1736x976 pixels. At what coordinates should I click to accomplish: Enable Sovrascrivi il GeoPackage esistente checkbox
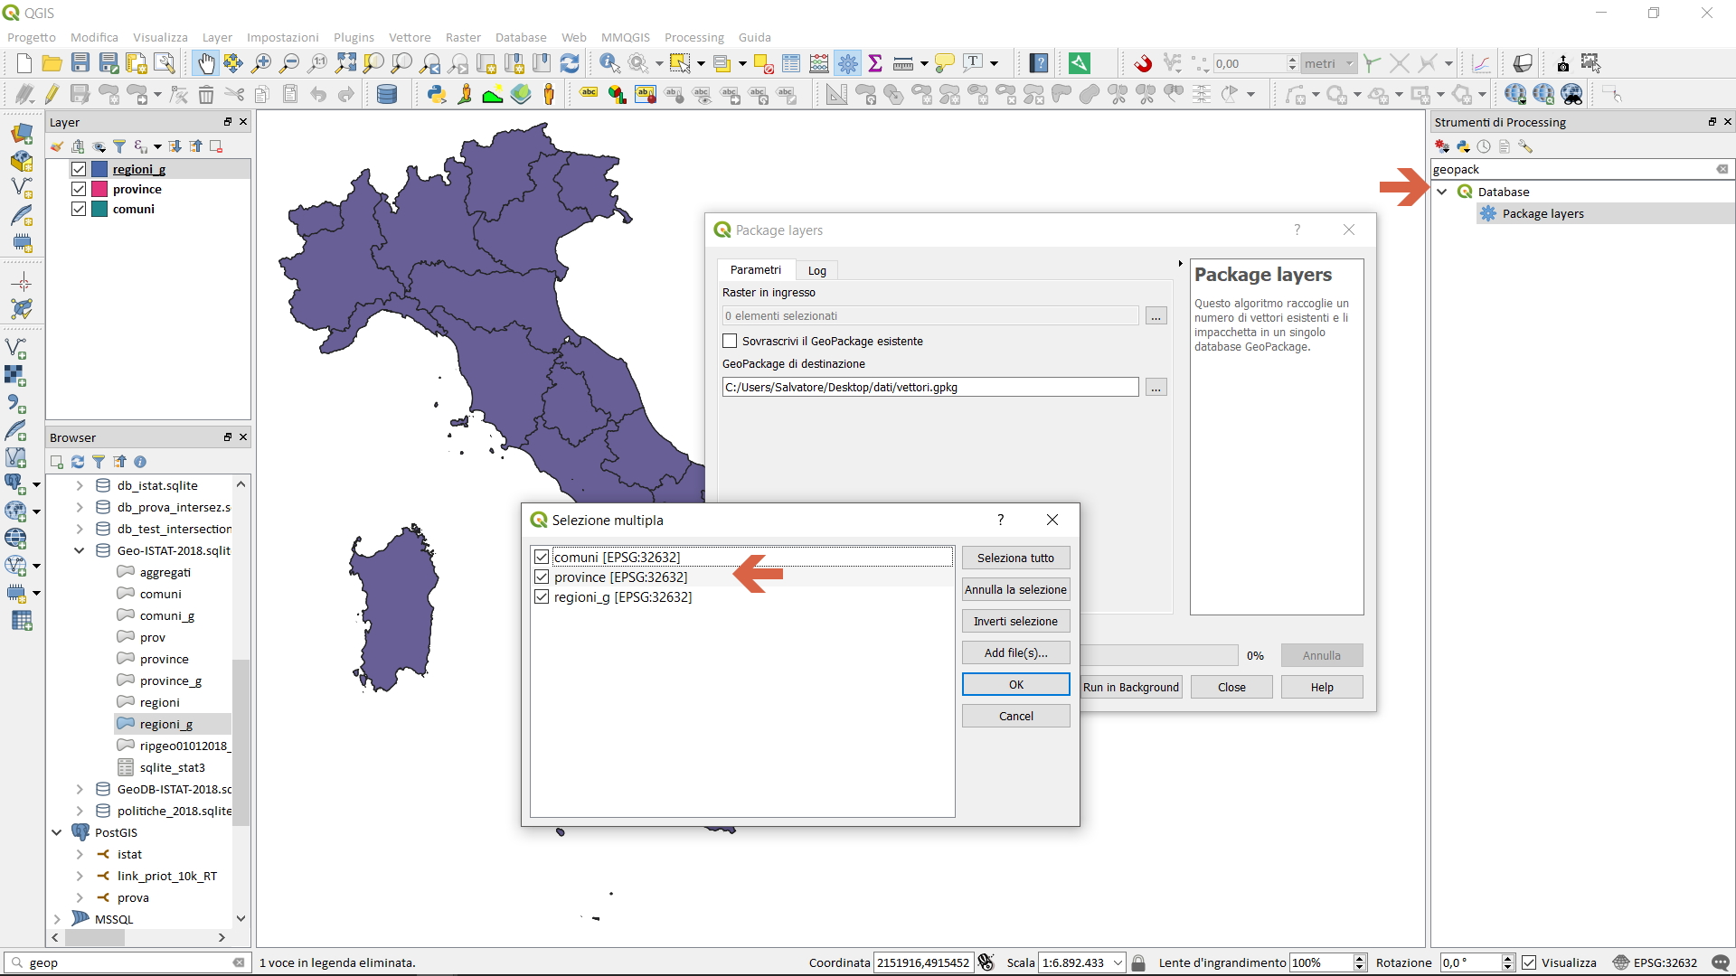pos(730,341)
